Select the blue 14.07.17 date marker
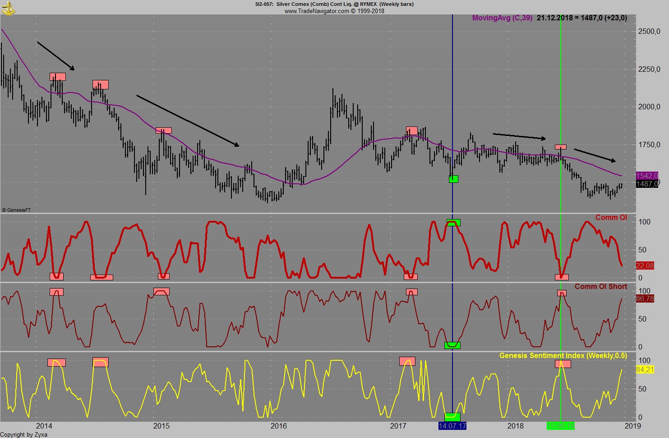Screen dimensions: 669x438 (x=452, y=426)
